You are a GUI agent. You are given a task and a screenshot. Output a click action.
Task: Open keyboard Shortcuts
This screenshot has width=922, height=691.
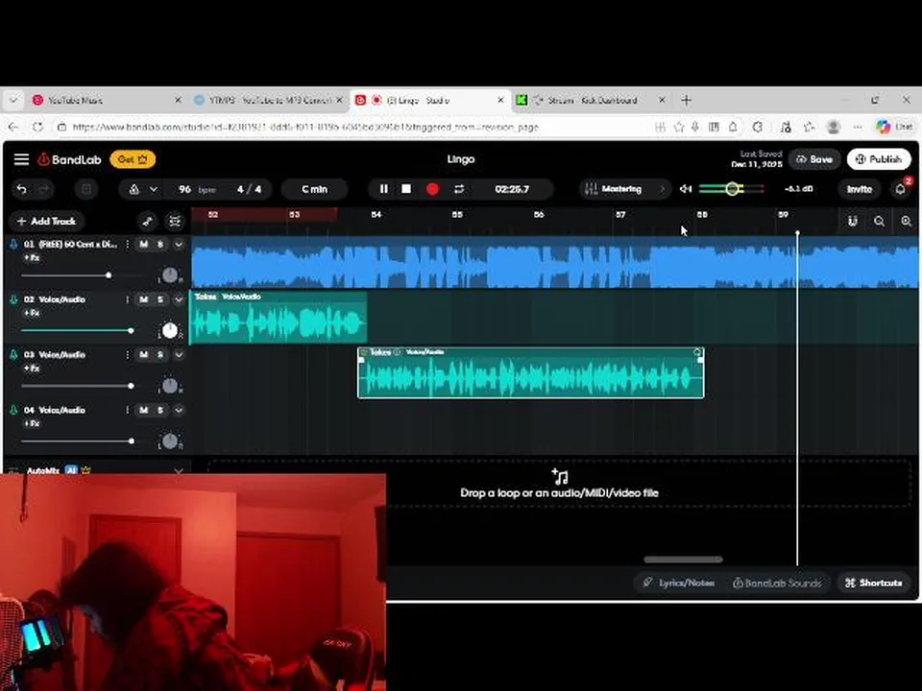click(874, 583)
